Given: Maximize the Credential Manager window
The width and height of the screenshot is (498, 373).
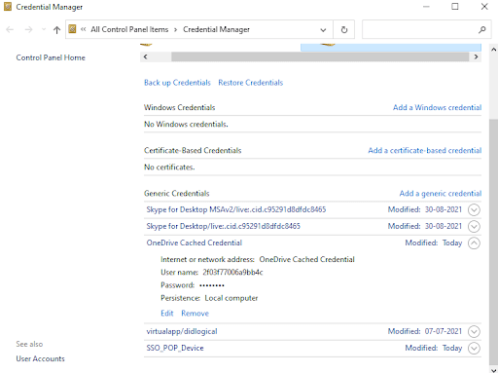Looking at the screenshot, I should coord(455,7).
